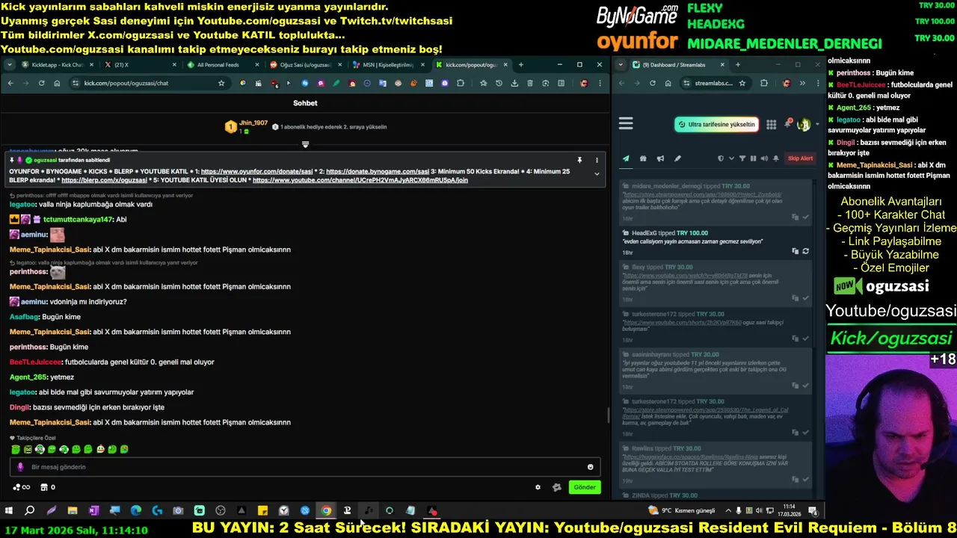Bookmark the kick.com chat page with star
This screenshot has width=957, height=538.
[221, 83]
